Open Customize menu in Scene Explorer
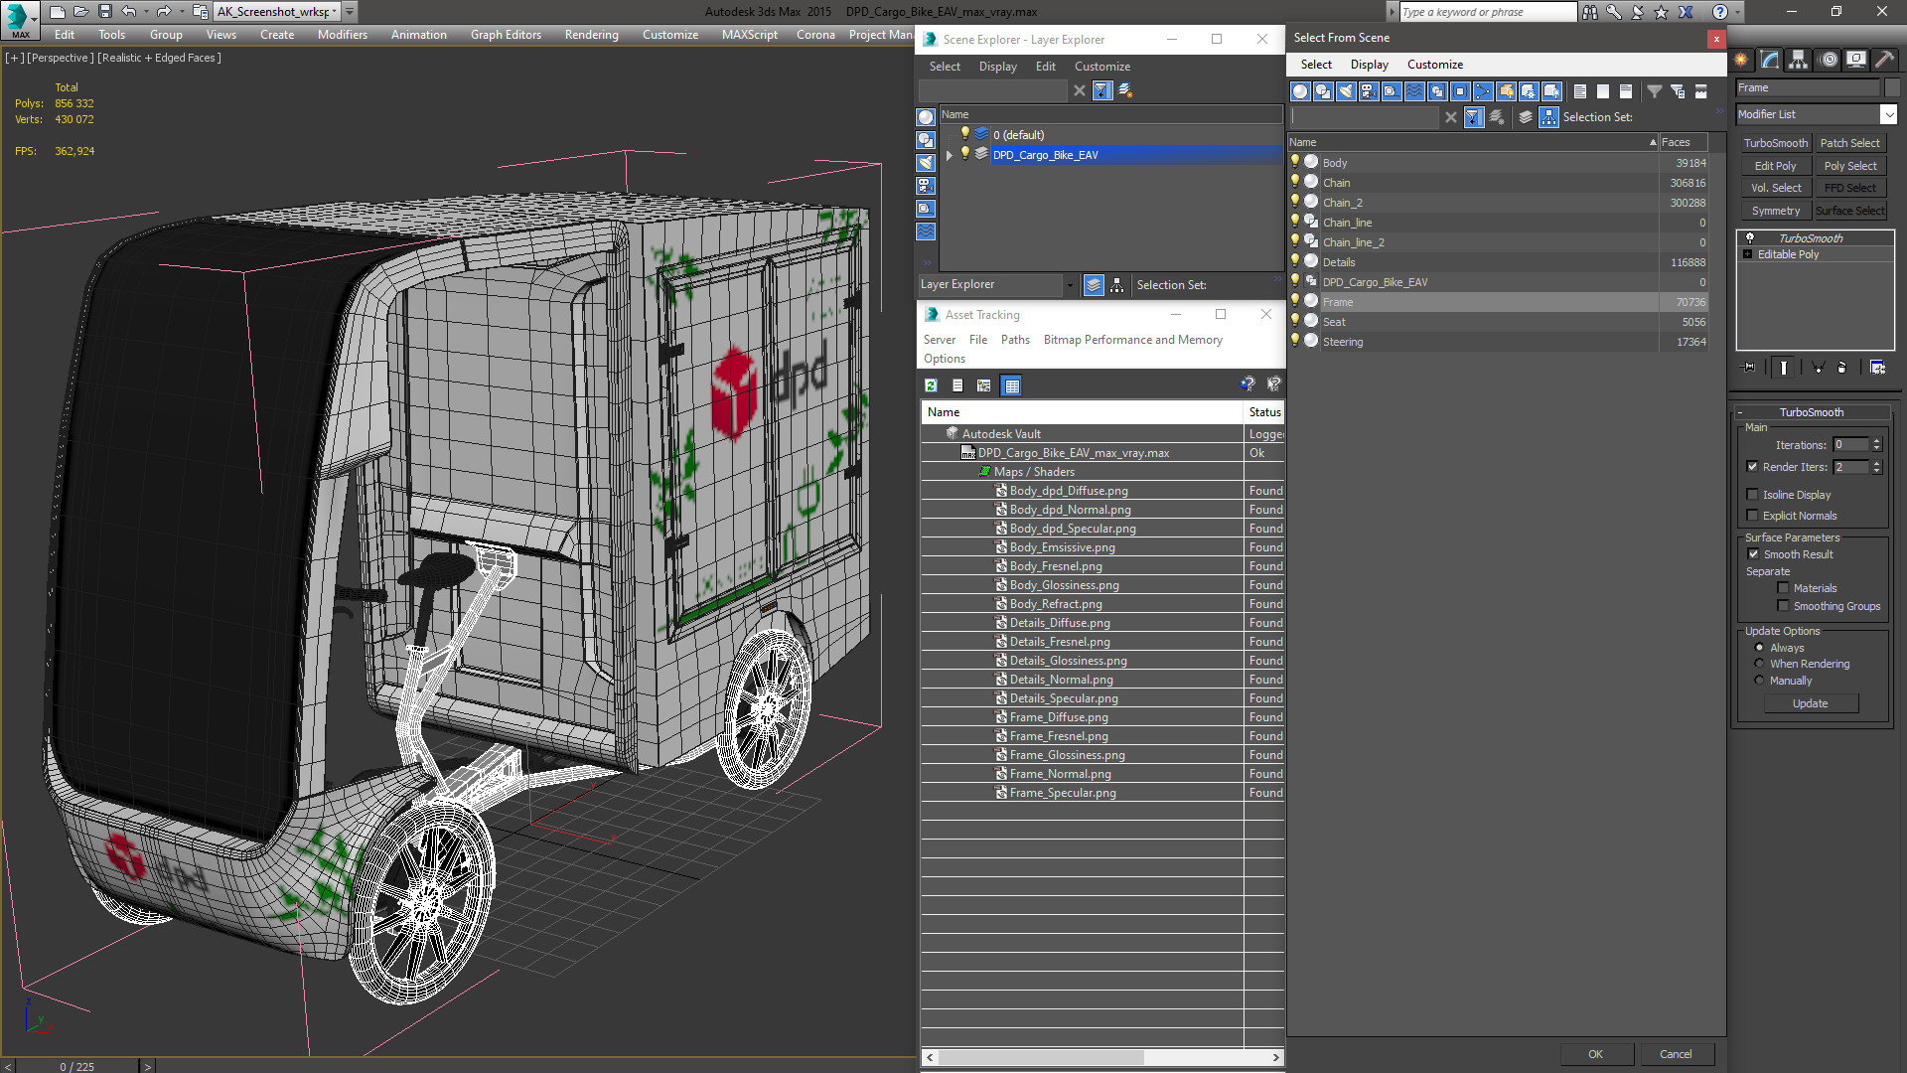1907x1073 pixels. click(1101, 67)
